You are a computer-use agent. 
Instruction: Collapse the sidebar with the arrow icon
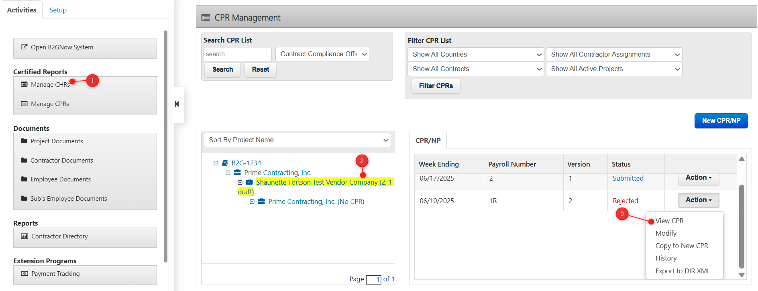point(177,104)
